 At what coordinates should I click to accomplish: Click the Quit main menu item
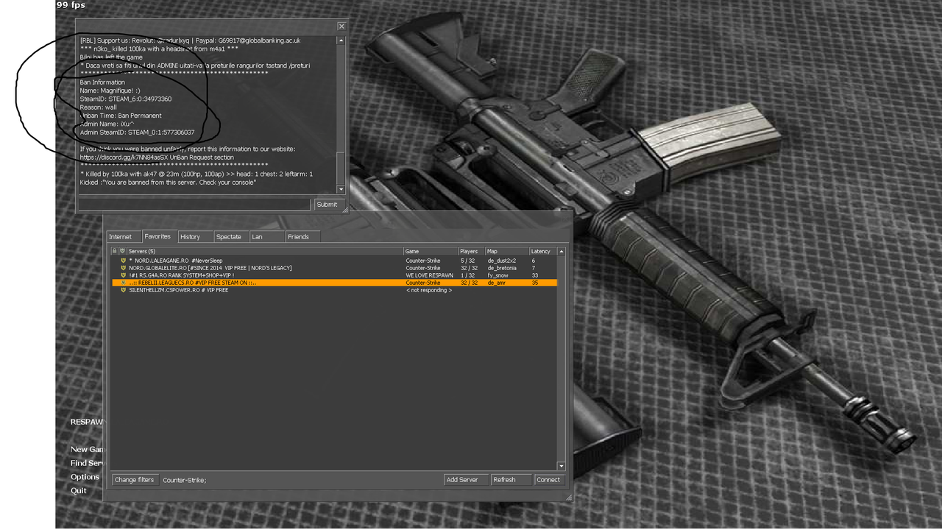coord(78,490)
